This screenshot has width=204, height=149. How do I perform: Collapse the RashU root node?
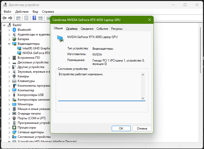4,25
